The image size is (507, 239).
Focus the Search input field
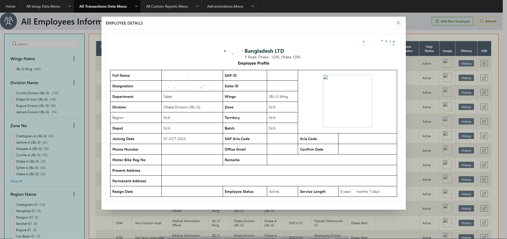tap(44, 44)
